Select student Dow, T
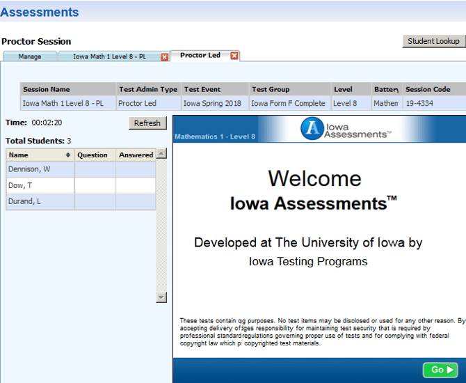Viewport: 466px width, 383px height. [40, 186]
